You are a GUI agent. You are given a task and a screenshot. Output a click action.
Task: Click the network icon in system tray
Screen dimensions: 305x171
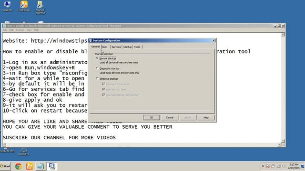click(278, 166)
